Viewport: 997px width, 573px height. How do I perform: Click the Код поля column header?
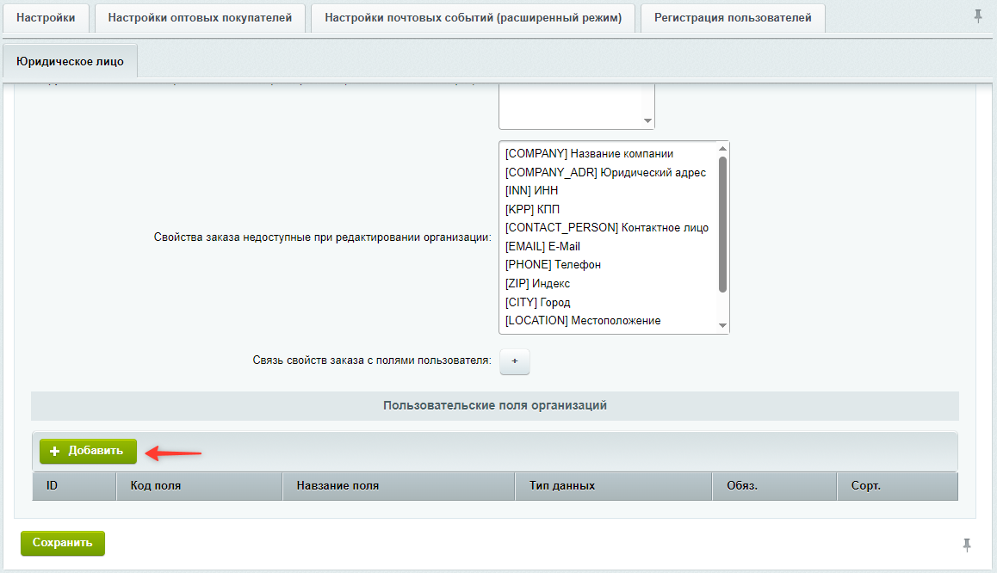click(x=199, y=486)
